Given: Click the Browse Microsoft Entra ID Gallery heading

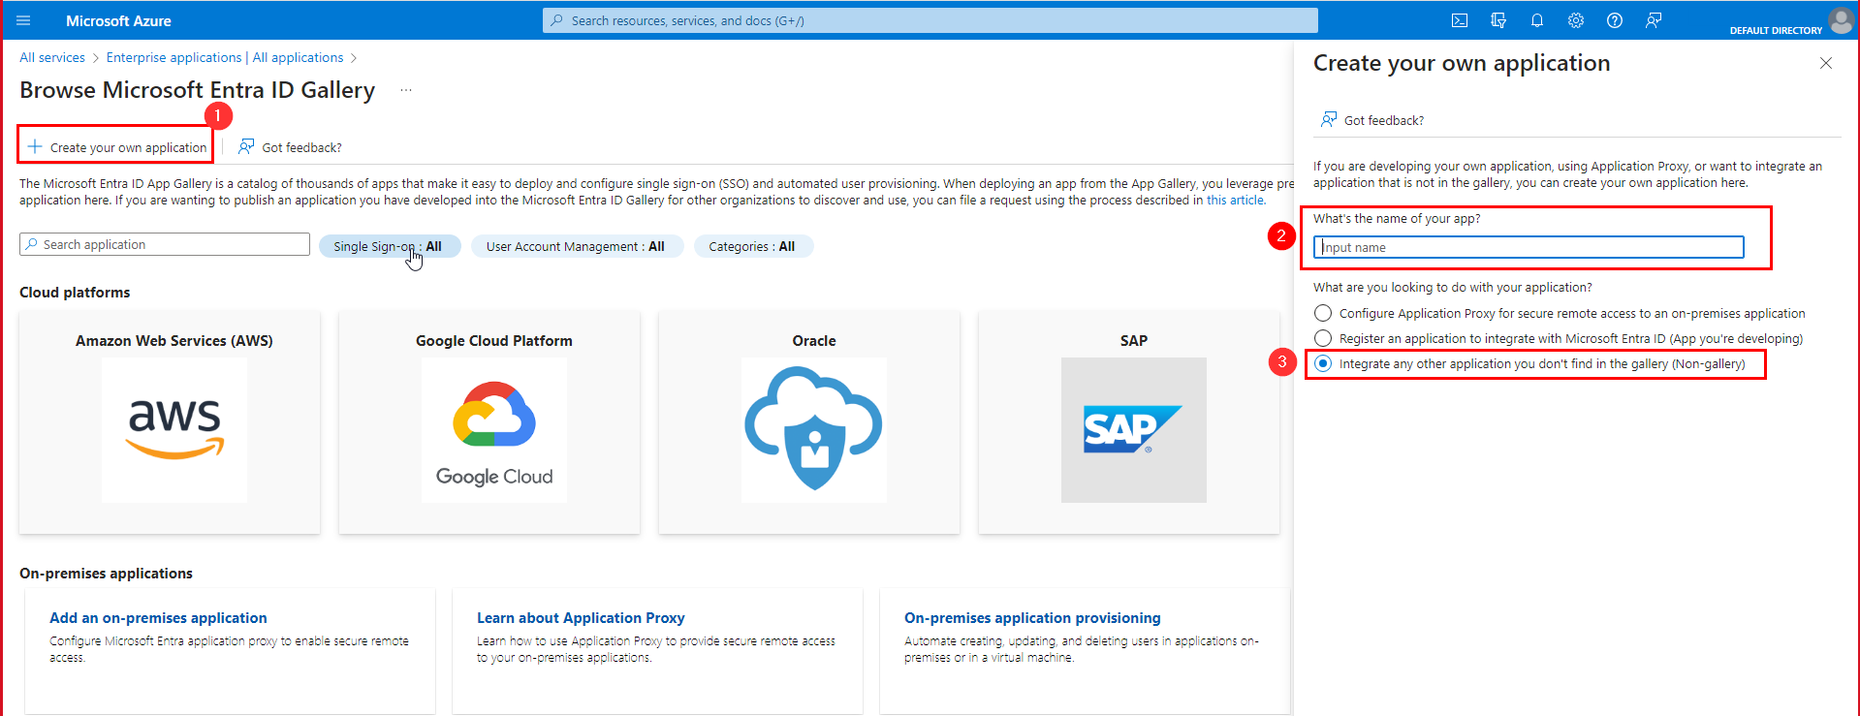Looking at the screenshot, I should (198, 90).
